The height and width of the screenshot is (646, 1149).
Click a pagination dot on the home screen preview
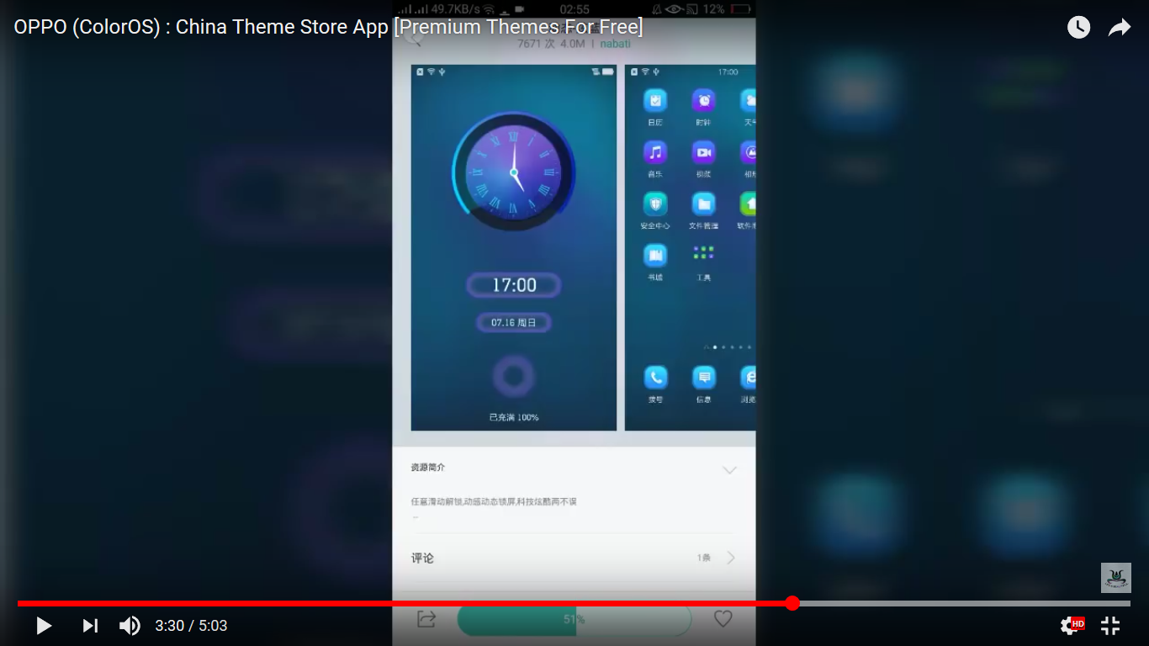click(715, 346)
